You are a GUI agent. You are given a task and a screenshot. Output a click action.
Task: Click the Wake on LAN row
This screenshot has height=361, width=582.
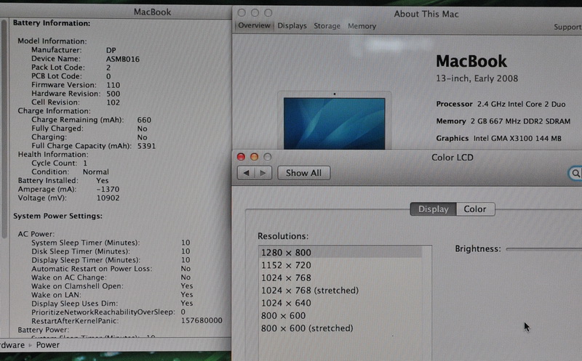pos(112,295)
